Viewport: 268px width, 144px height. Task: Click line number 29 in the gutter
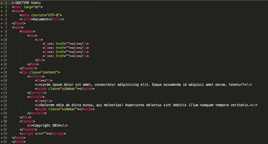pos(5,117)
